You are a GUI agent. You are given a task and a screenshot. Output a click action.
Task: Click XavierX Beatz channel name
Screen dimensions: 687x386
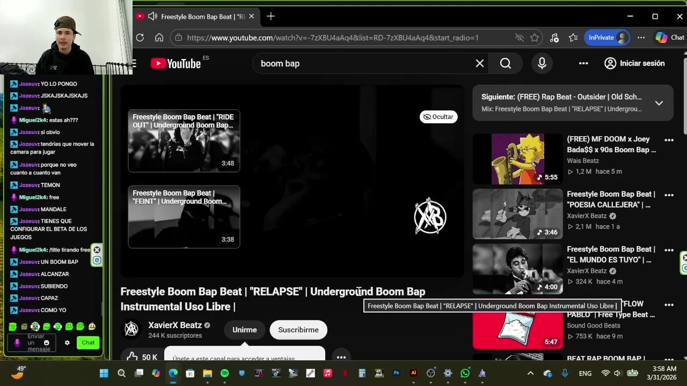click(x=175, y=325)
